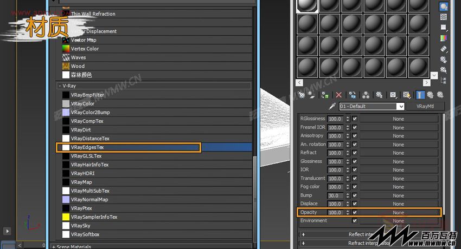Click Show Shaded Material in Viewport icon
Image resolution: width=461 pixels, height=249 pixels.
pyautogui.click(x=407, y=95)
